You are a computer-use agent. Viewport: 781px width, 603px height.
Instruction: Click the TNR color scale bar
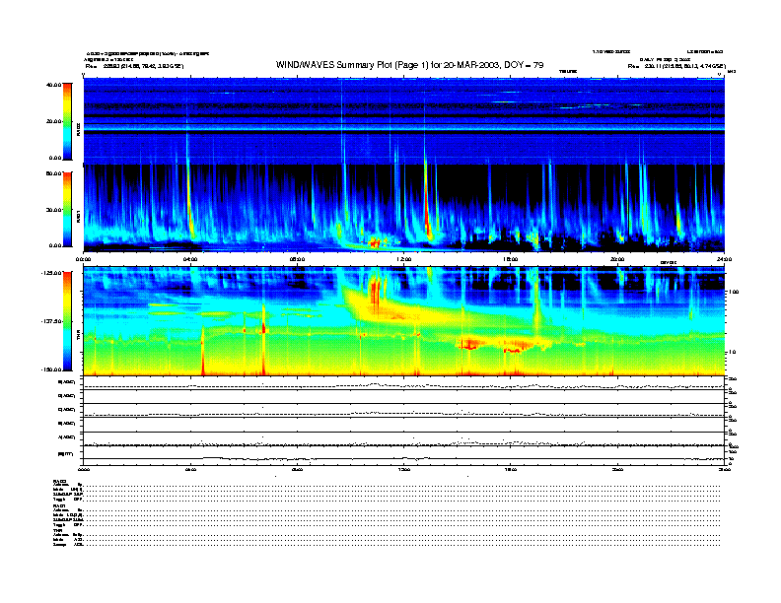(x=67, y=321)
